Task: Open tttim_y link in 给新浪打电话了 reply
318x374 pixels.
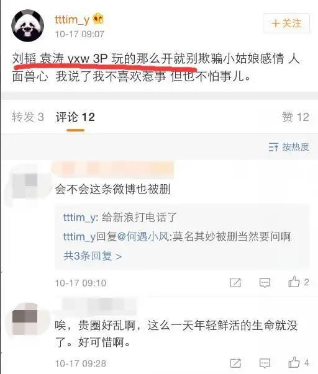Action: point(79,218)
